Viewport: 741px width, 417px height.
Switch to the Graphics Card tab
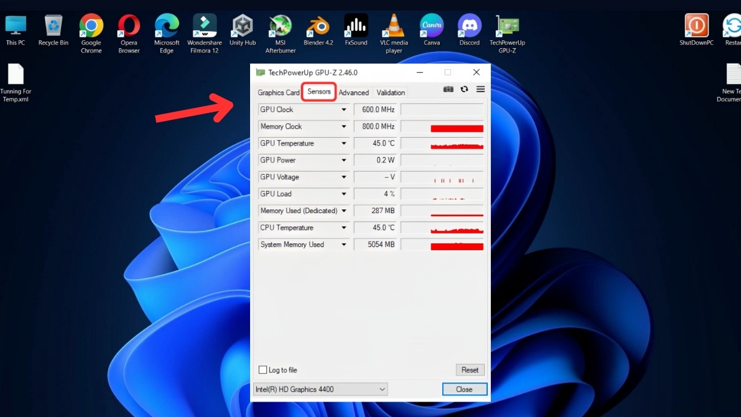coord(278,93)
